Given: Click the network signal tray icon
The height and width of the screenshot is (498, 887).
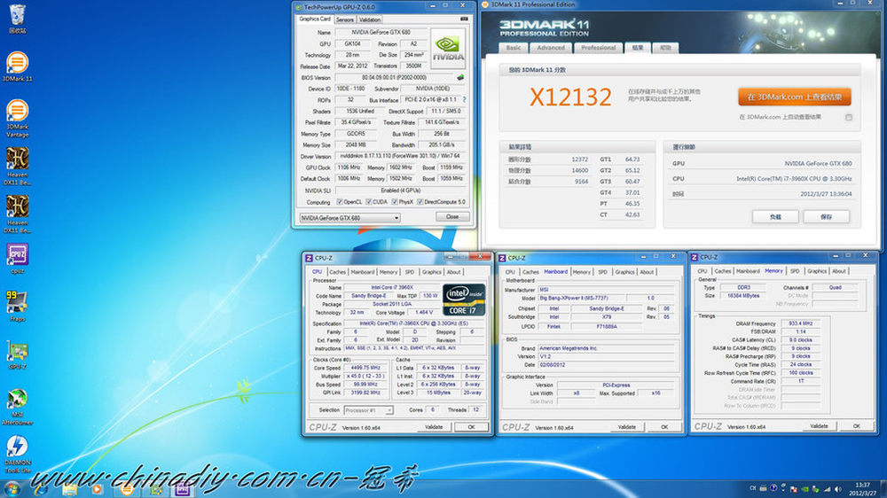Looking at the screenshot, I should point(827,489).
